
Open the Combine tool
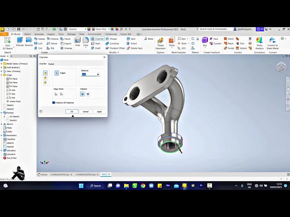[112, 43]
